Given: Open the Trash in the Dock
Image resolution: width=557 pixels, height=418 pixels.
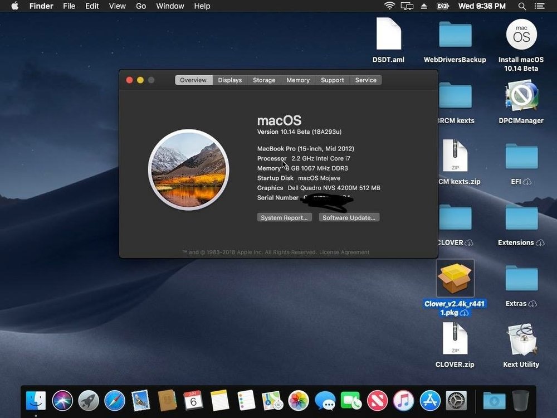Looking at the screenshot, I should pyautogui.click(x=520, y=400).
